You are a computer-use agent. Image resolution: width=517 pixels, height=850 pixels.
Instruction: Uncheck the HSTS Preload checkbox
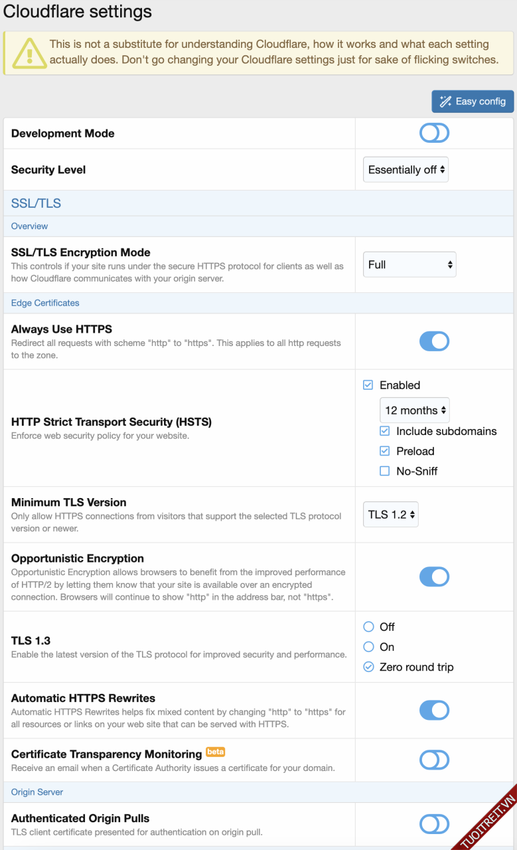pyautogui.click(x=385, y=451)
